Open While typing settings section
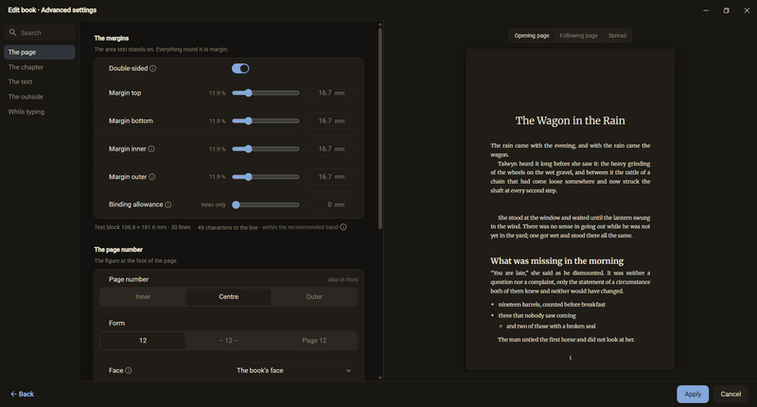The image size is (757, 407). pos(40,112)
